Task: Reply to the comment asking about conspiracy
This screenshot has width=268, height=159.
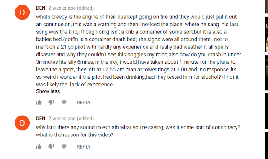Action: 84,147
